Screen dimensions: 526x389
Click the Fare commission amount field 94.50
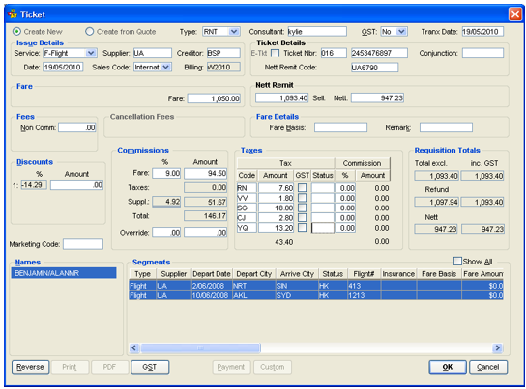tap(205, 173)
